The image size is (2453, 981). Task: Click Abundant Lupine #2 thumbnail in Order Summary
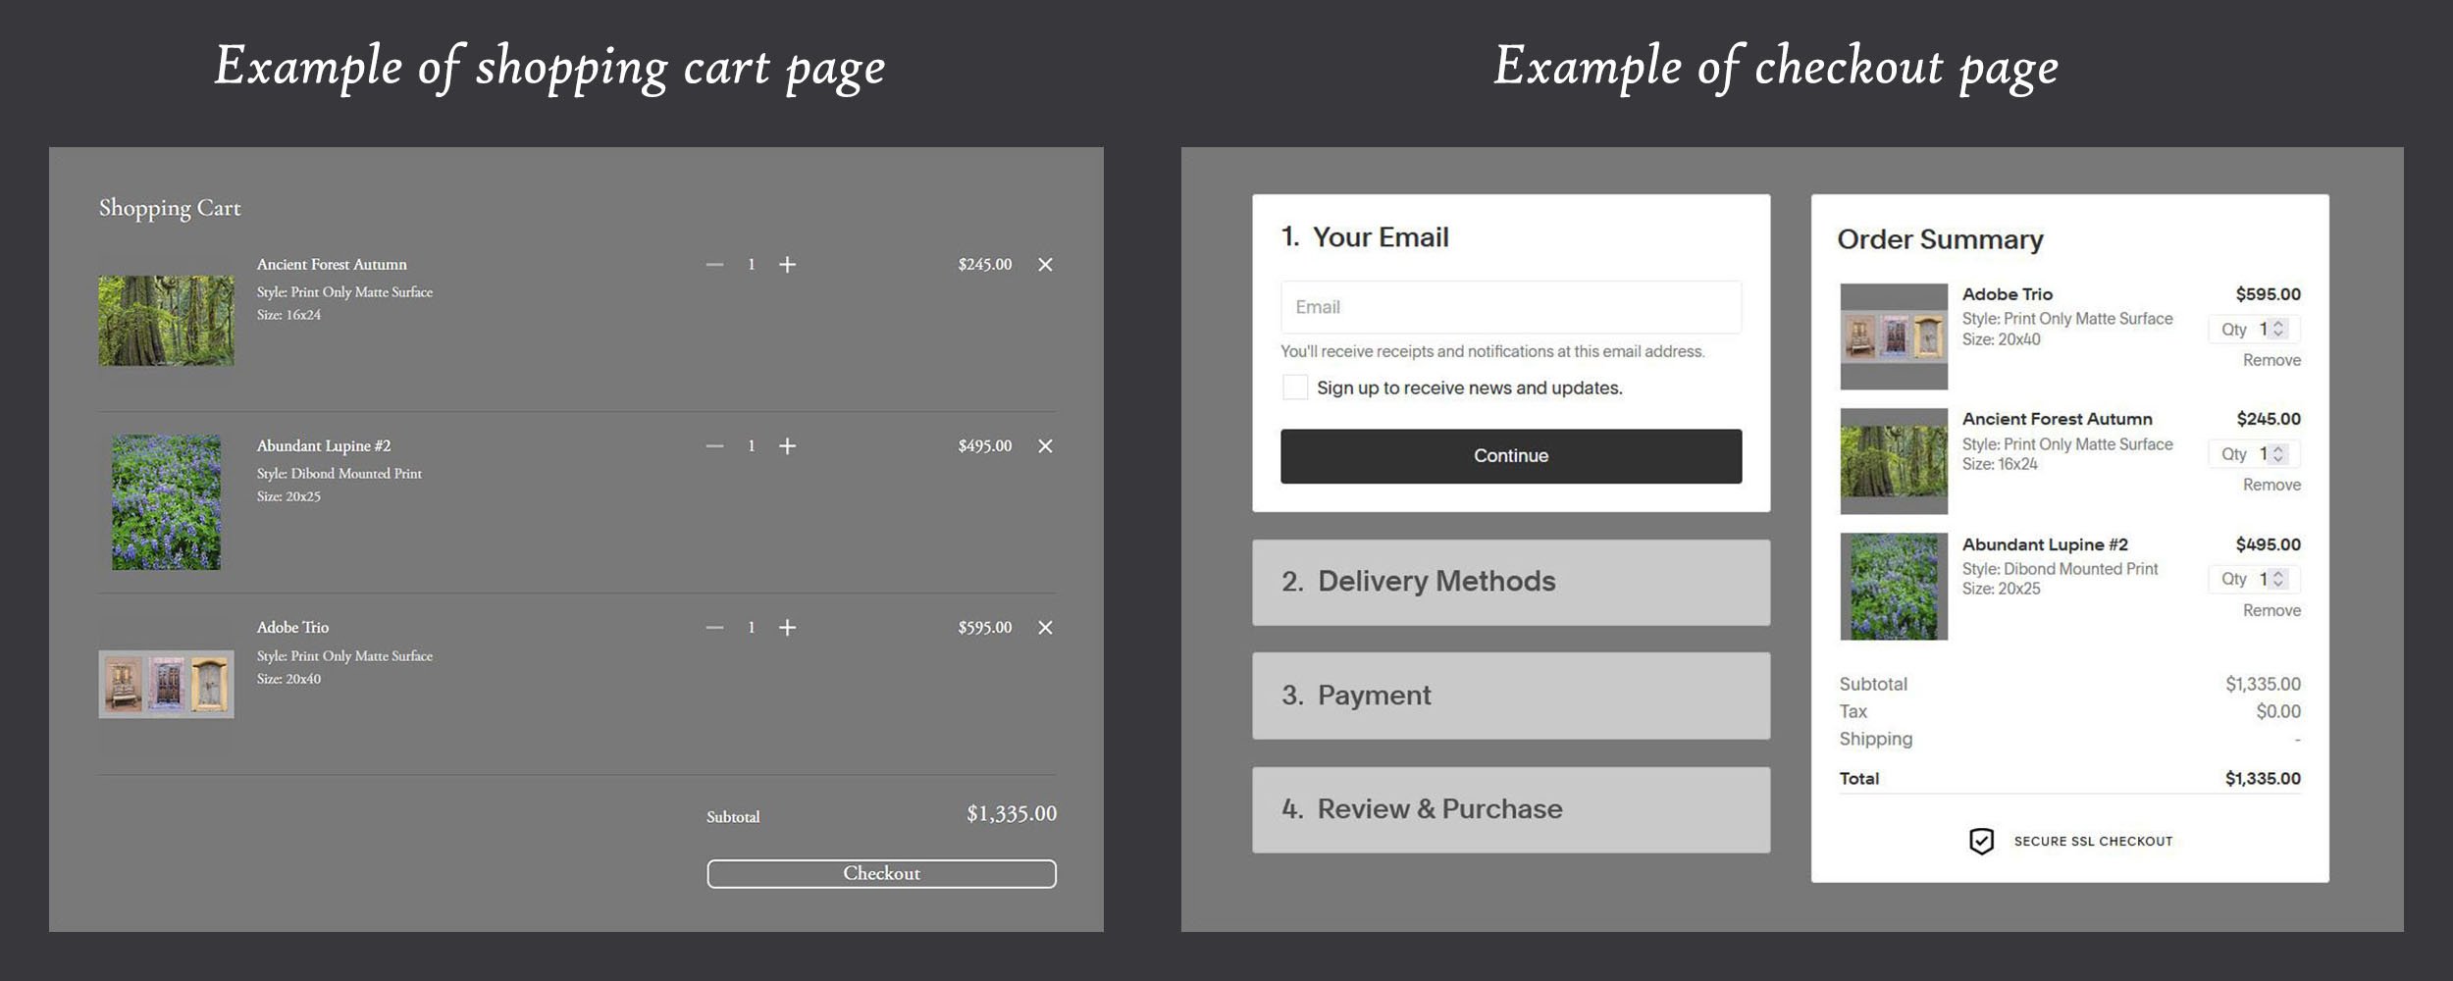[x=1894, y=587]
